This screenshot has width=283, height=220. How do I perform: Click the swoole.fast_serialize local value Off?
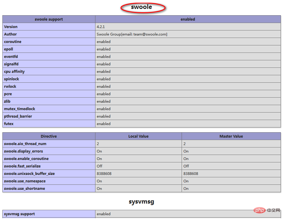[x=99, y=166]
